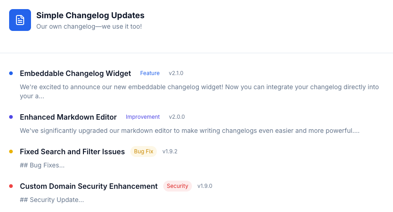Screen dimensions: 393x212
Task: Click the v1.9.0 version label
Action: point(205,186)
